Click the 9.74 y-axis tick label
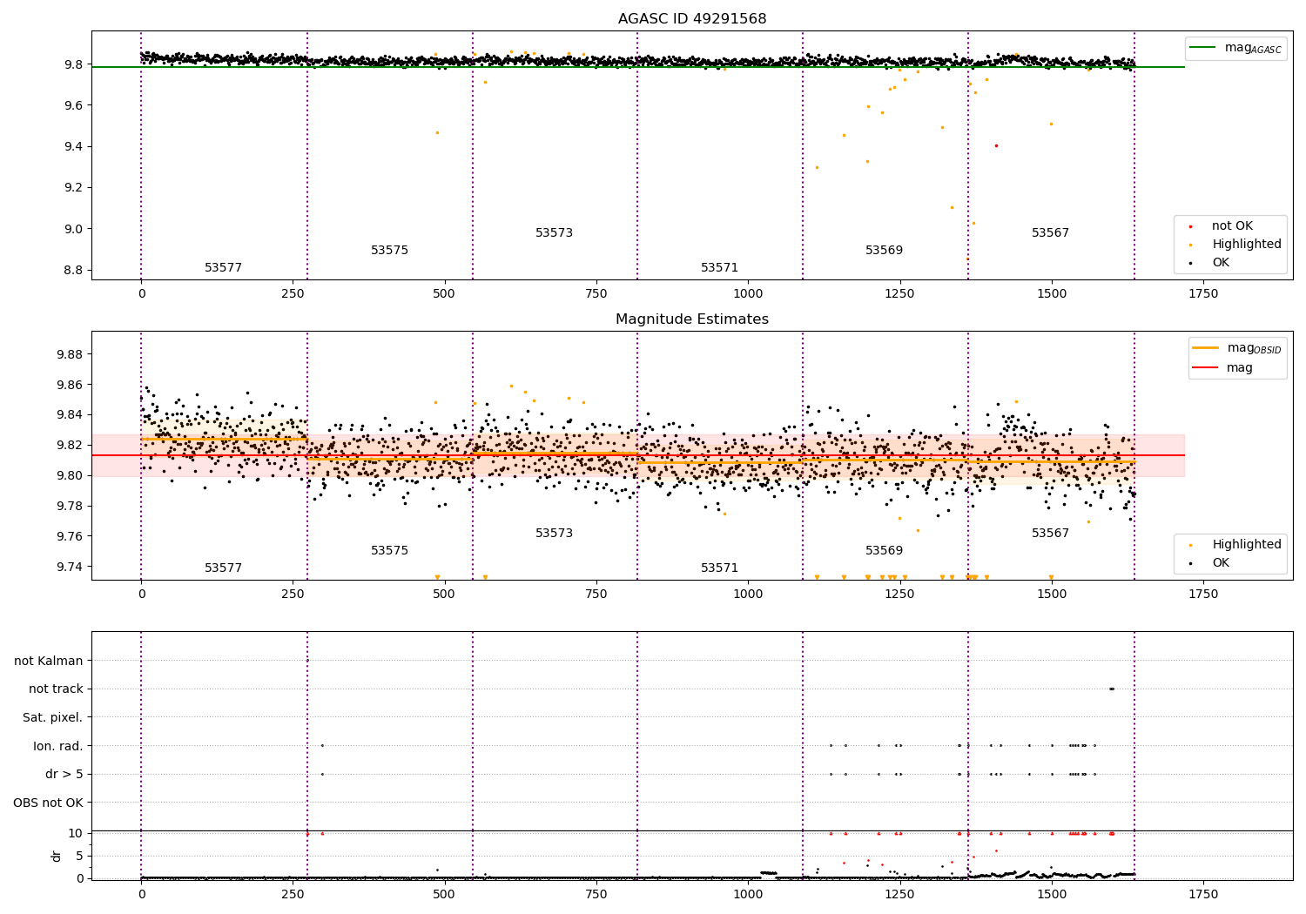 [x=70, y=567]
